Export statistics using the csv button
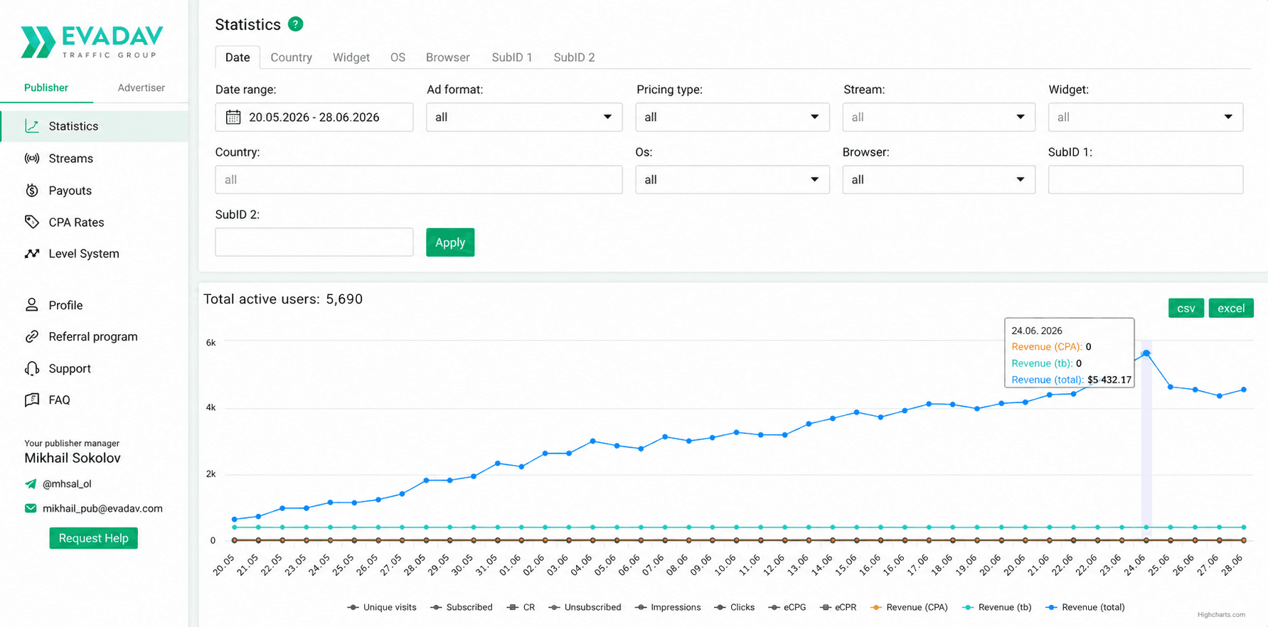 pos(1186,308)
